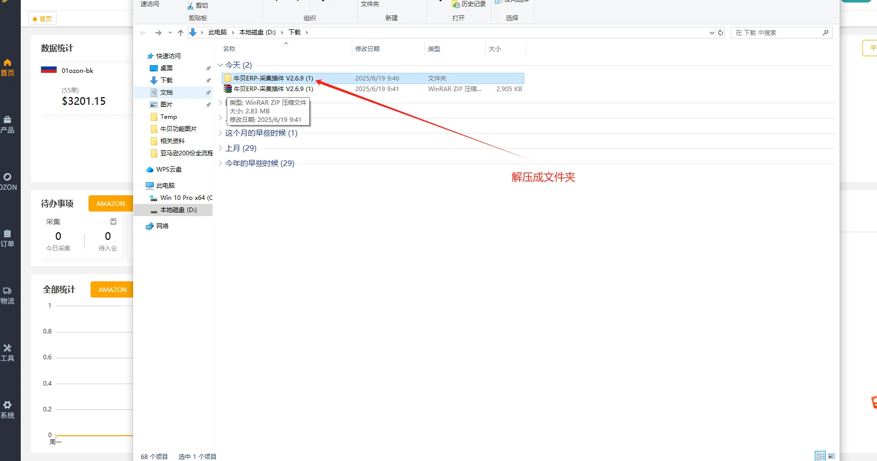Click the 01ozon-bk store name

pos(77,71)
